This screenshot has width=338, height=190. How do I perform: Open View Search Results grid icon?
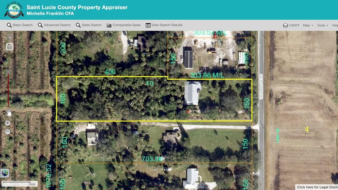(147, 25)
